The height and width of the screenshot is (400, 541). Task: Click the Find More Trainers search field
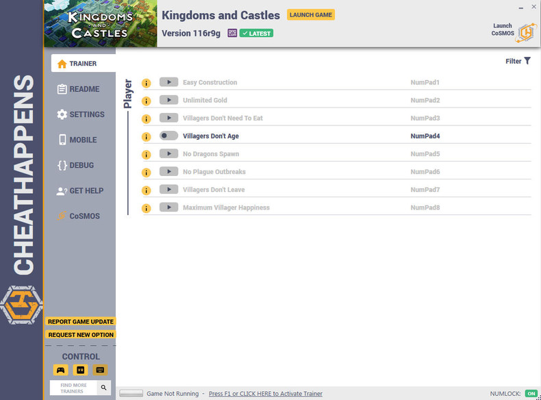point(73,388)
